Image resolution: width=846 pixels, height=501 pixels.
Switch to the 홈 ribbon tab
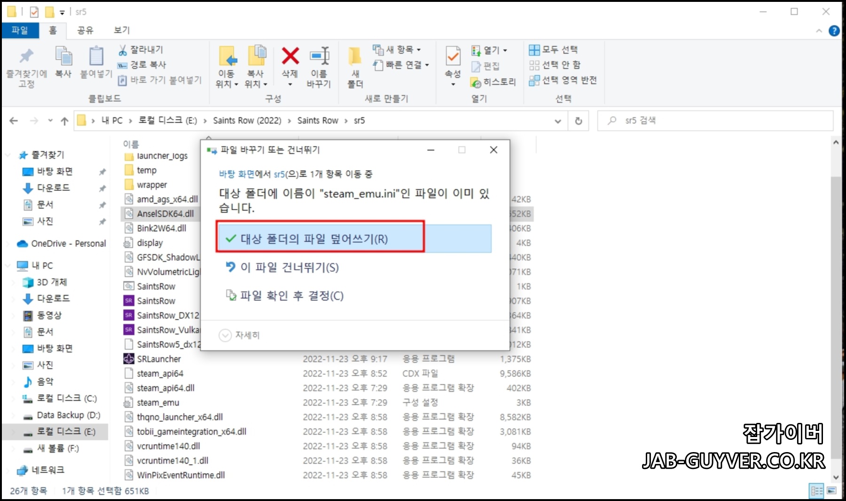[53, 30]
